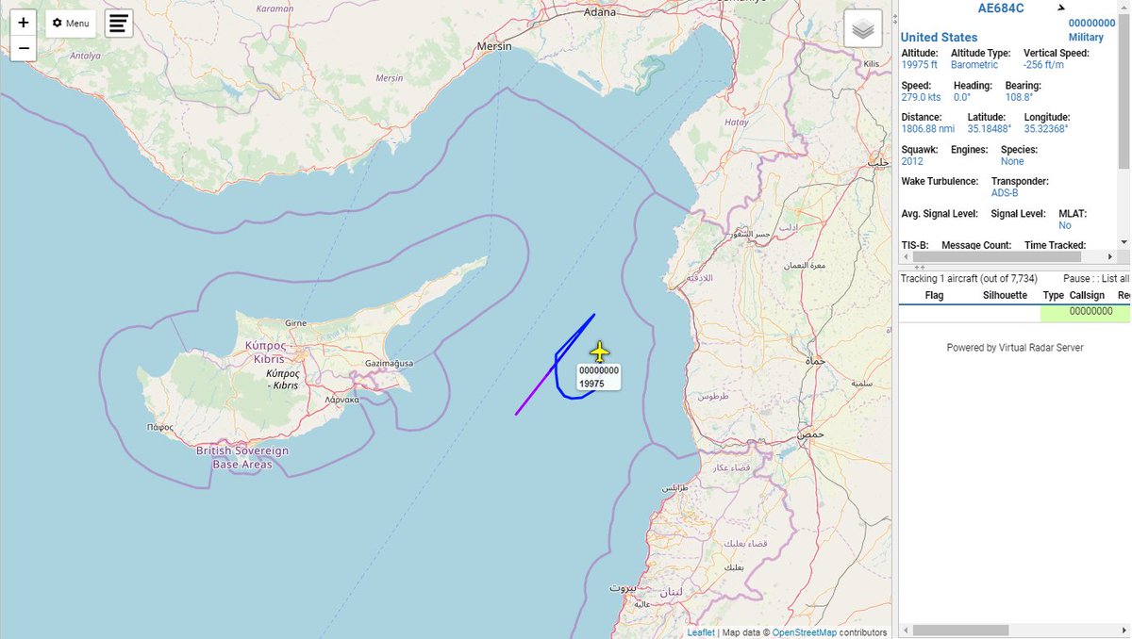The height and width of the screenshot is (639, 1132).
Task: Sort list by Silhouette column
Action: tap(1005, 295)
